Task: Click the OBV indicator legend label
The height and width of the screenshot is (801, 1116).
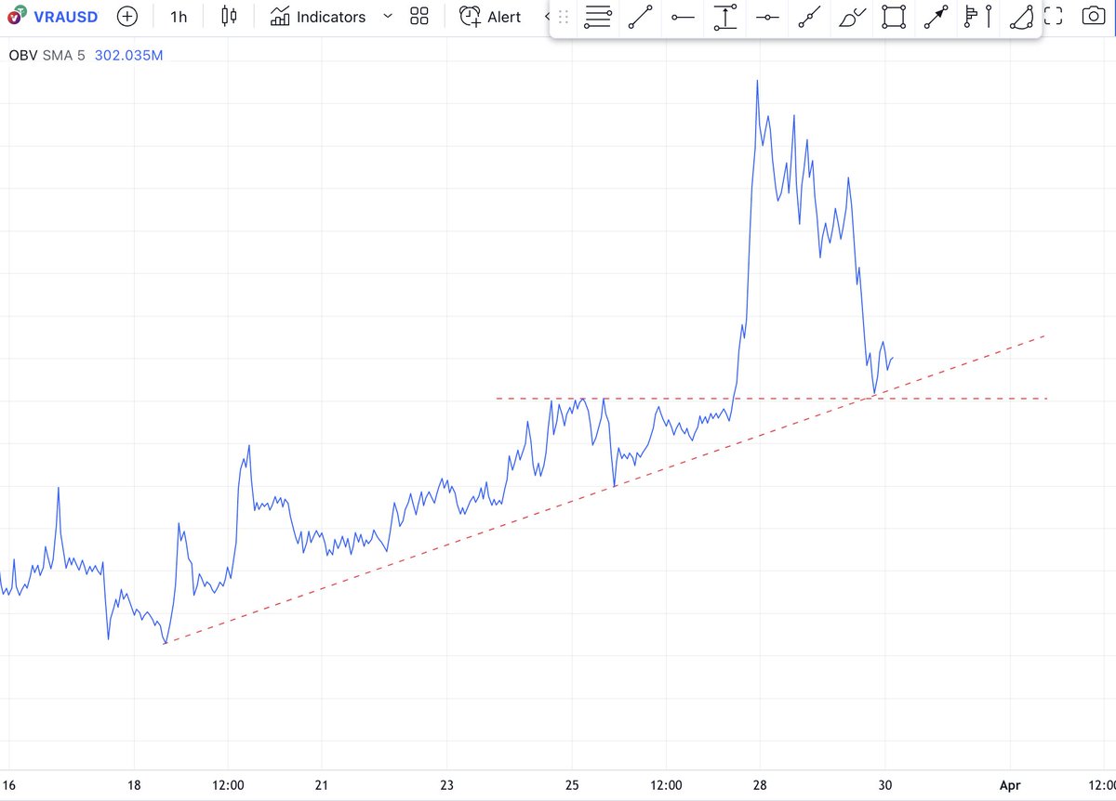Action: coord(22,56)
